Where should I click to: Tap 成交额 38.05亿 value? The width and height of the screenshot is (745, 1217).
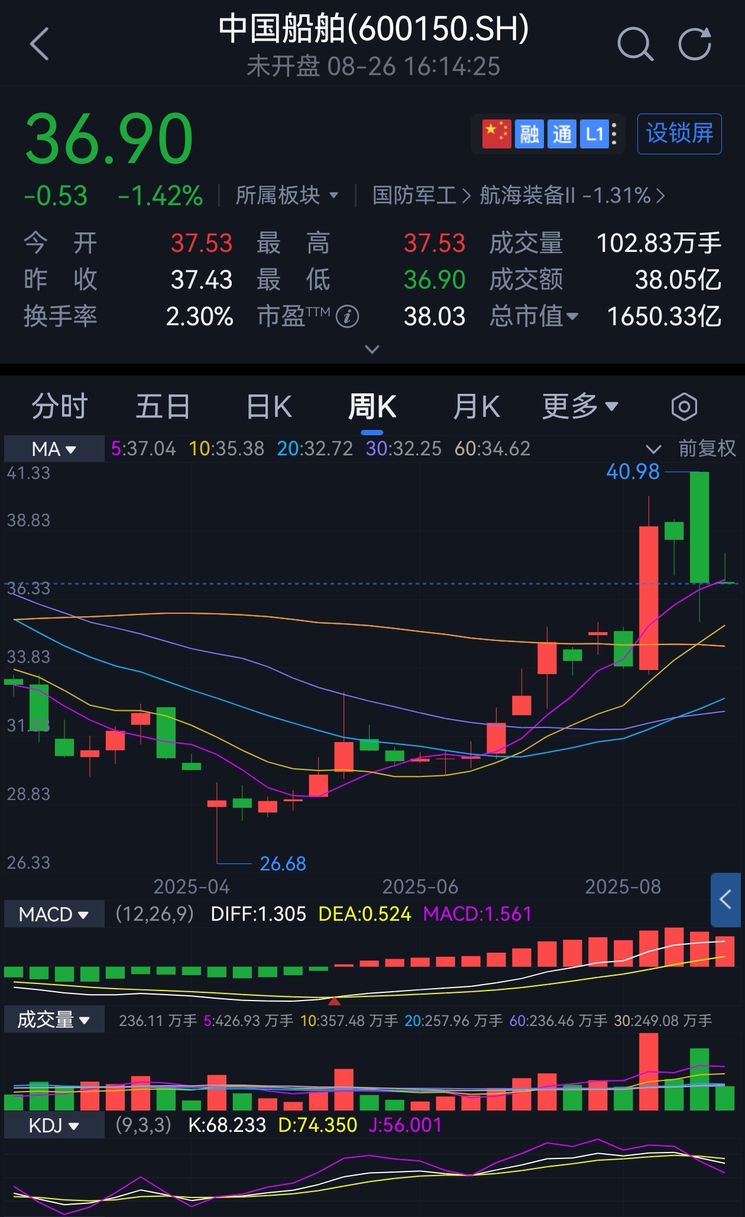tap(678, 280)
